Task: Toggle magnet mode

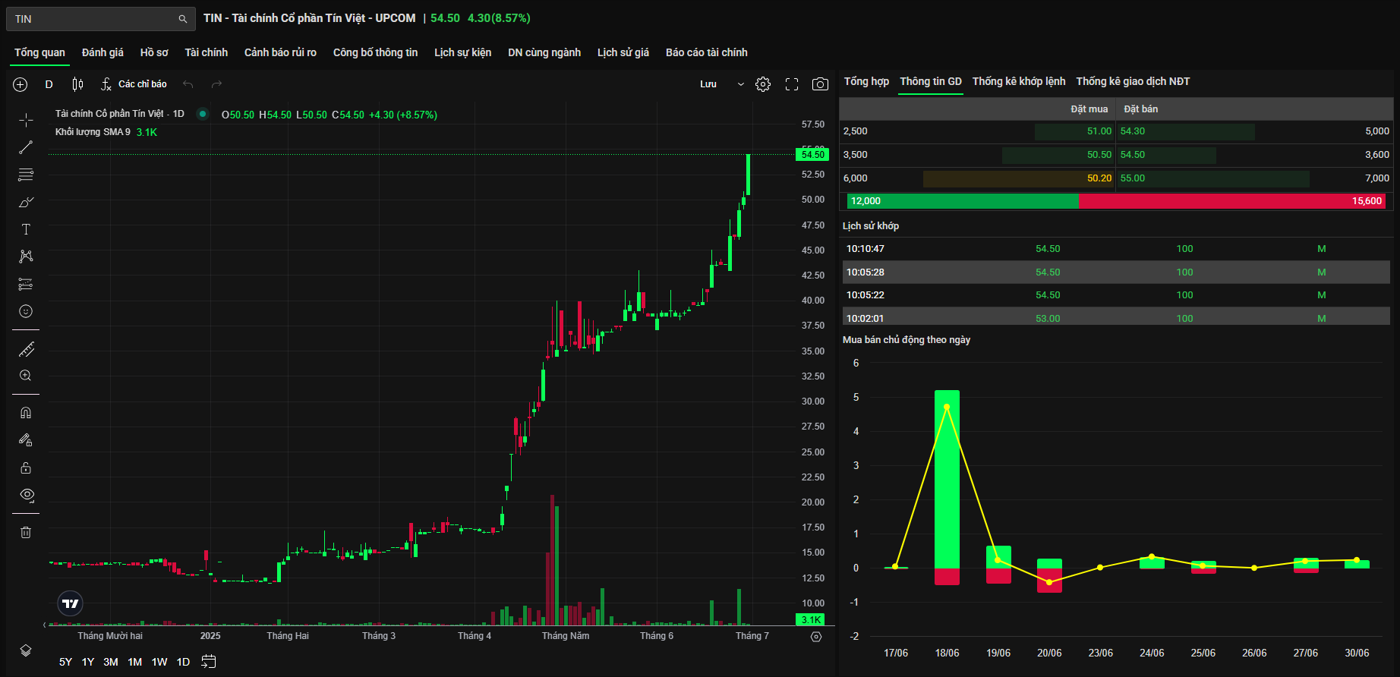Action: [26, 413]
